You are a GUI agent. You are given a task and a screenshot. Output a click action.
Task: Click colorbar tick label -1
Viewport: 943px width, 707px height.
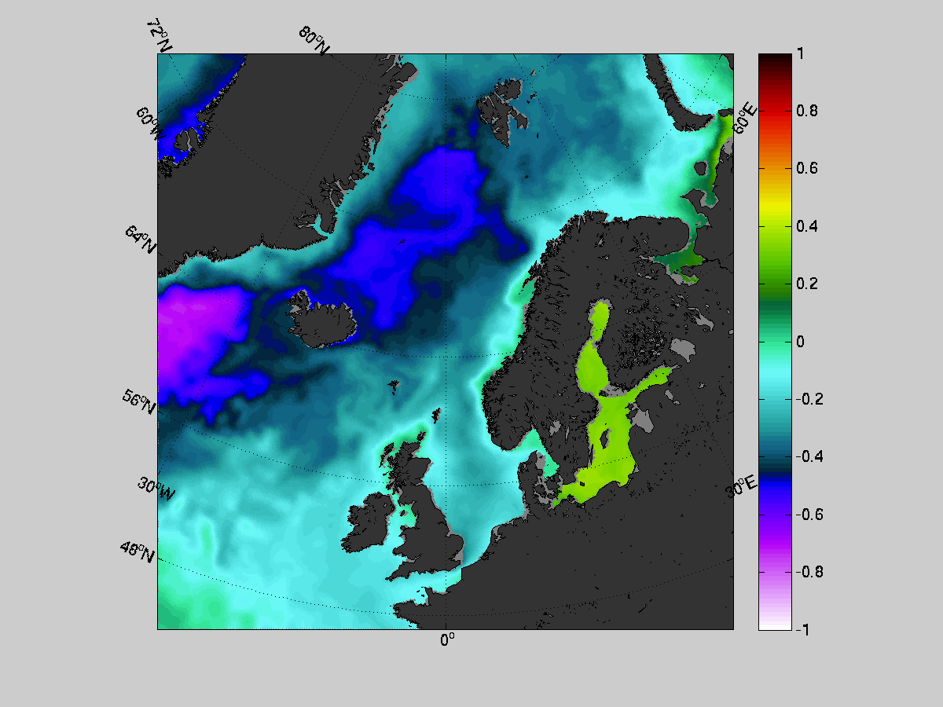coord(802,629)
